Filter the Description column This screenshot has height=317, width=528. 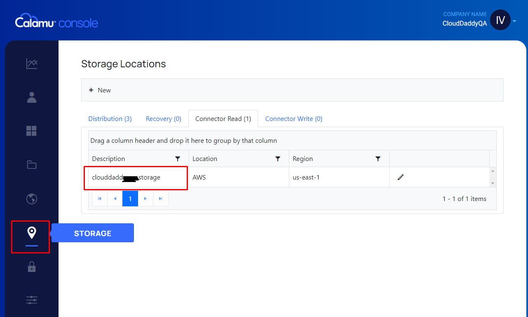(x=178, y=159)
